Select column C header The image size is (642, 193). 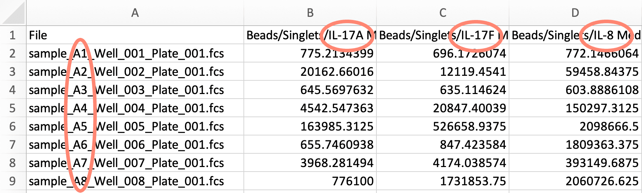tap(443, 13)
